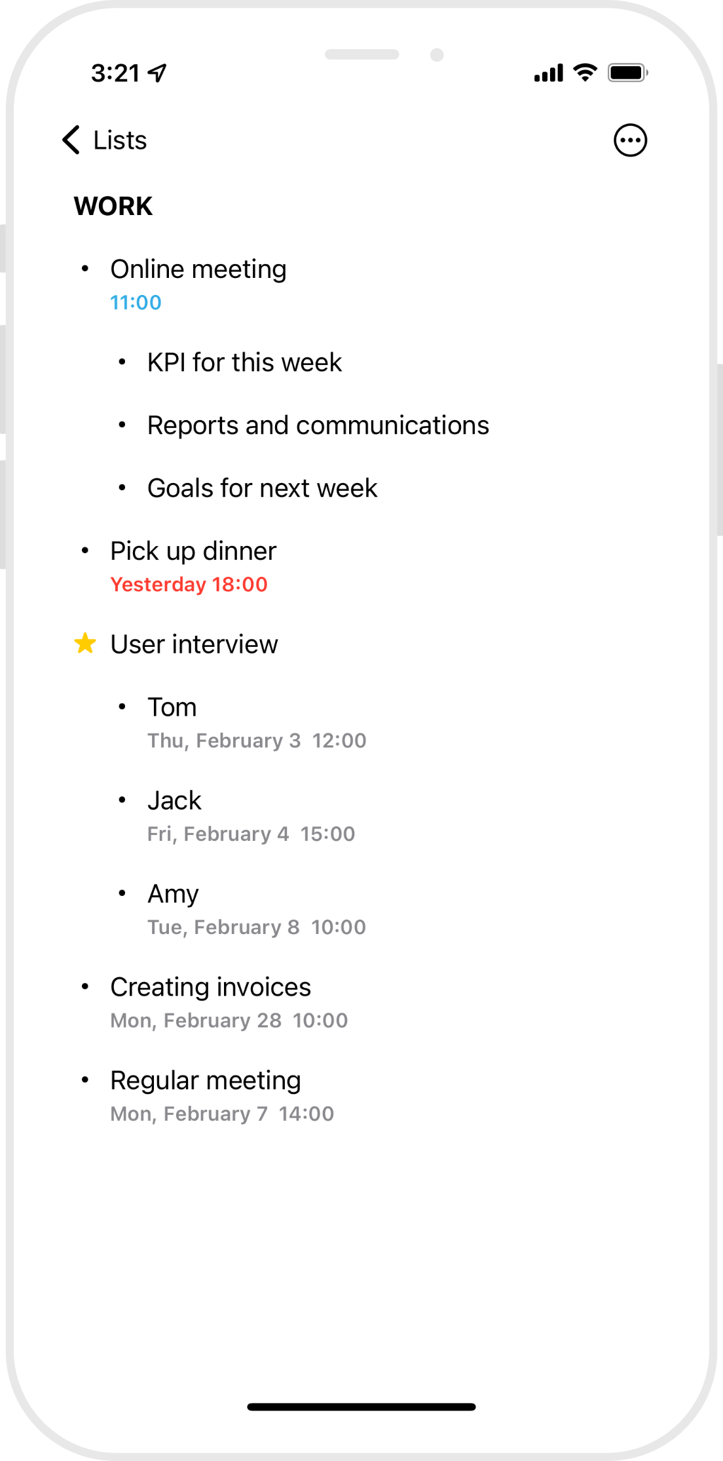Tap the location arrow in status bar
This screenshot has width=723, height=1461.
(x=158, y=73)
